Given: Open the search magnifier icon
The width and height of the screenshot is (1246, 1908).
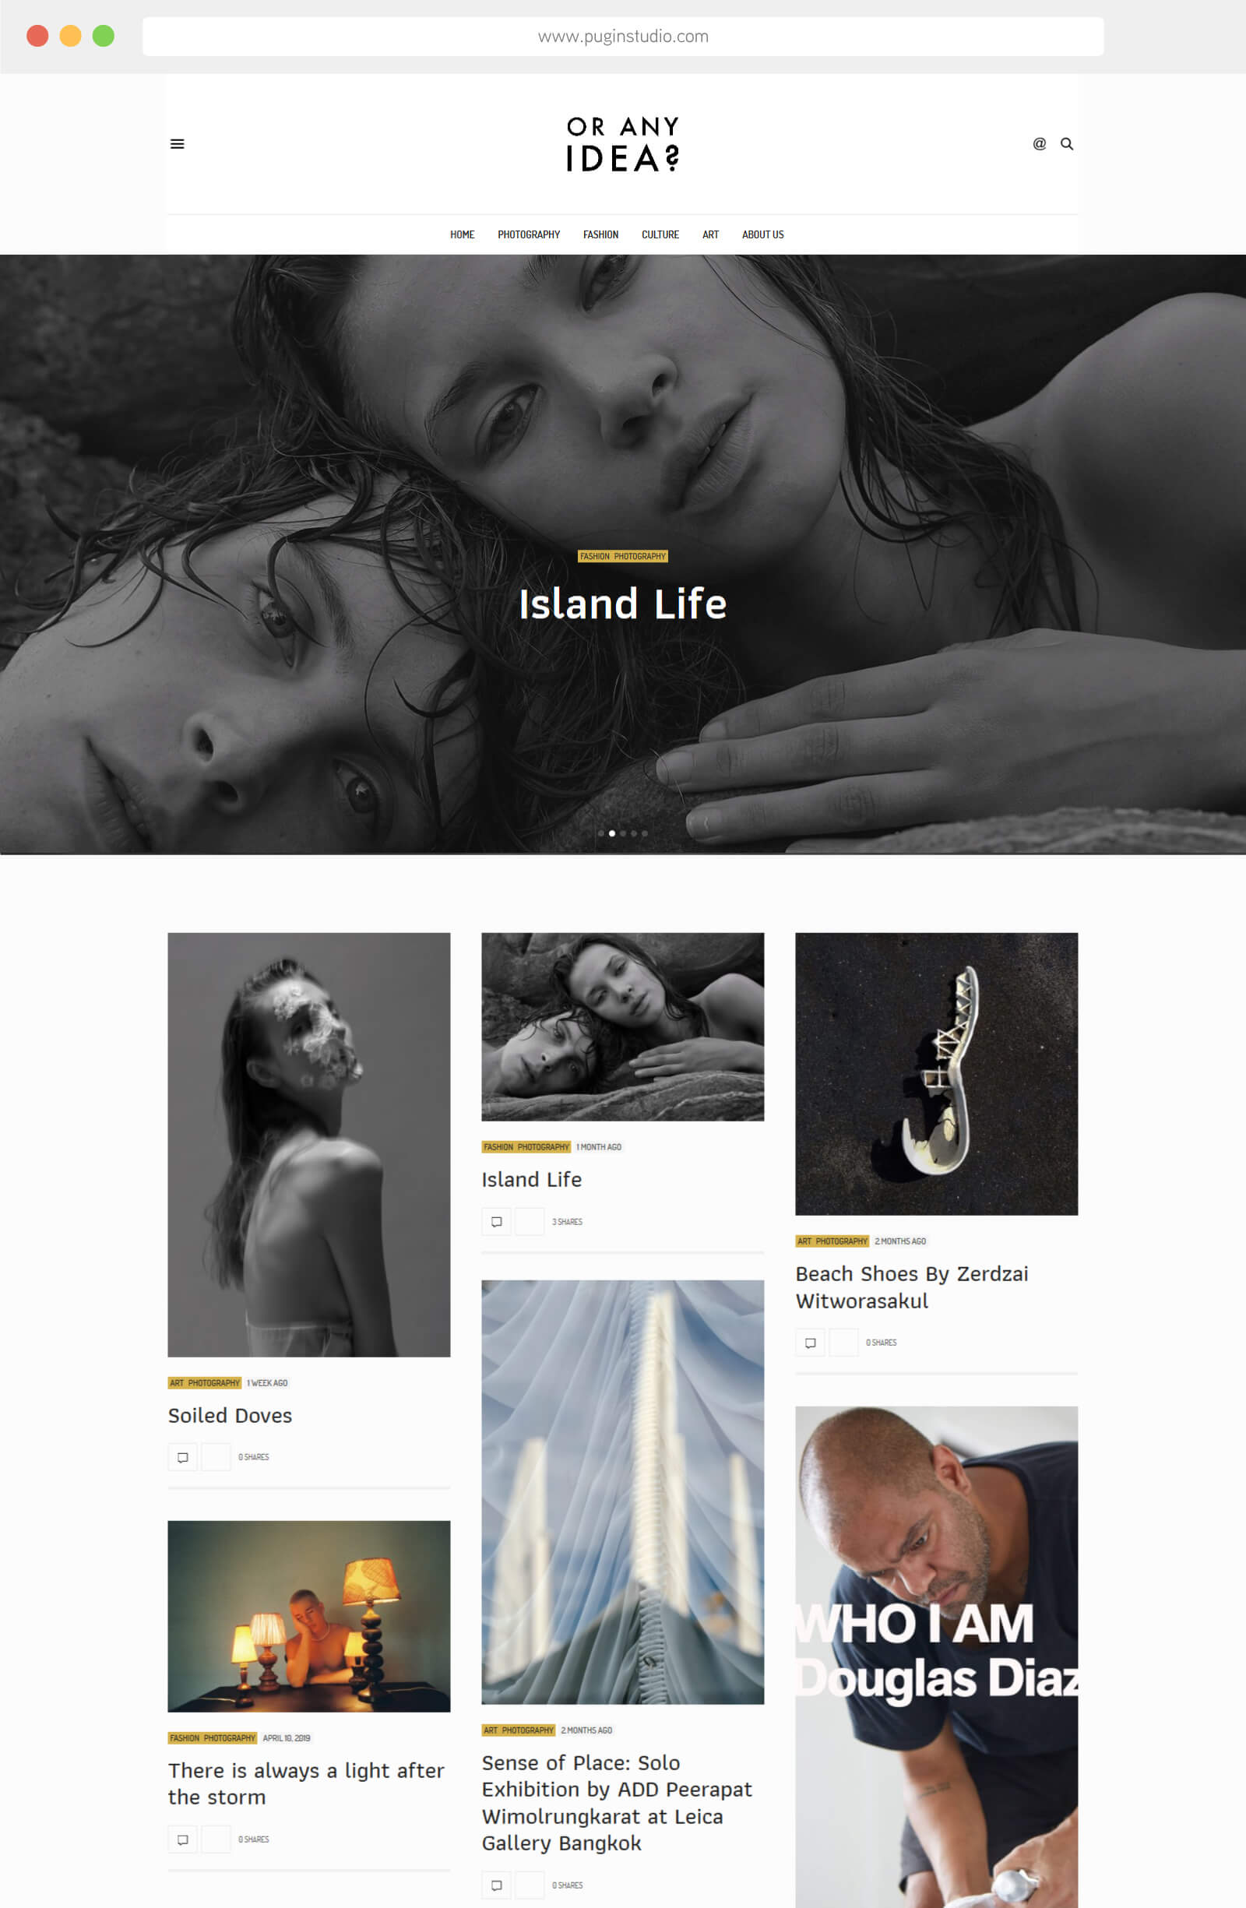Looking at the screenshot, I should click(1066, 143).
